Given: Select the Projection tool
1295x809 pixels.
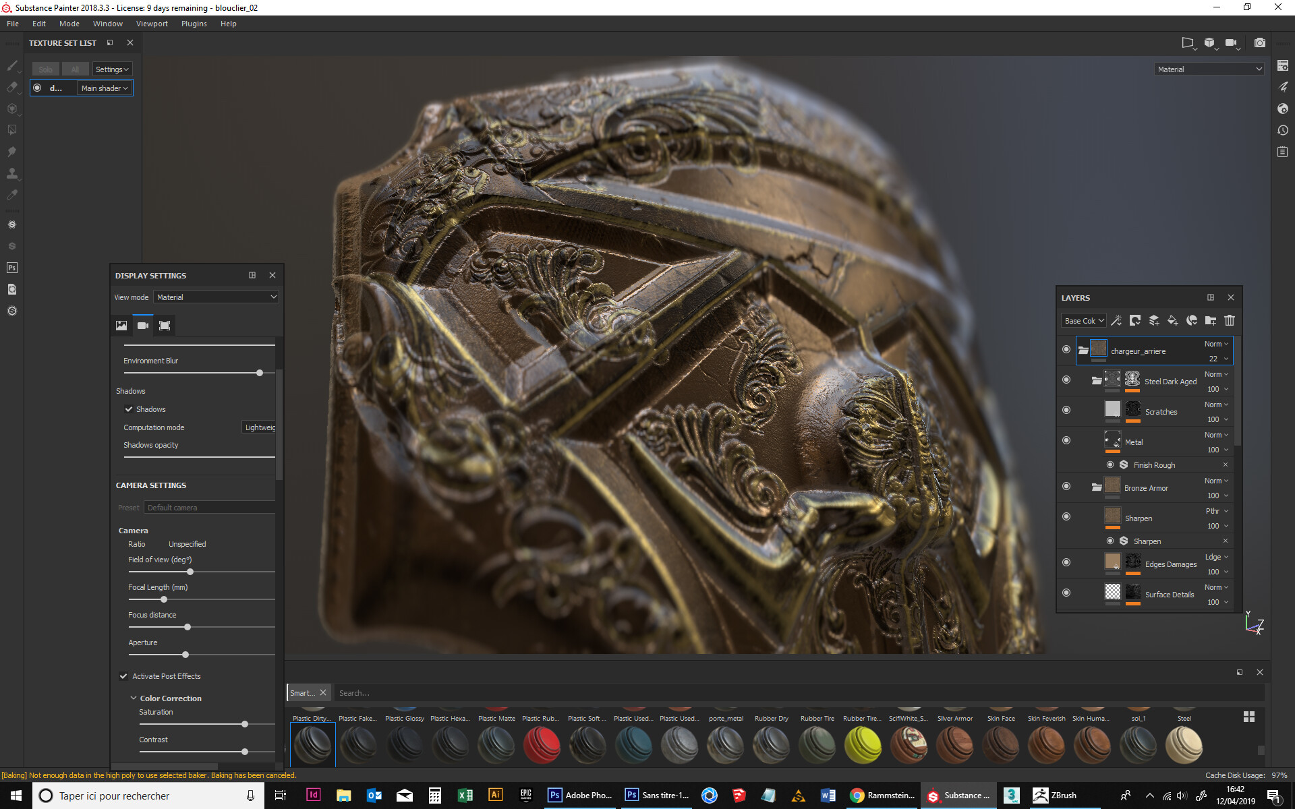Looking at the screenshot, I should tap(12, 109).
